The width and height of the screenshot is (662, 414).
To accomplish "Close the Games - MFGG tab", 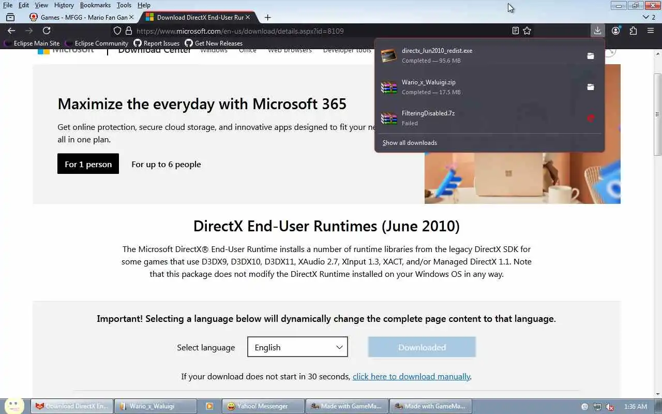I will 131,17.
